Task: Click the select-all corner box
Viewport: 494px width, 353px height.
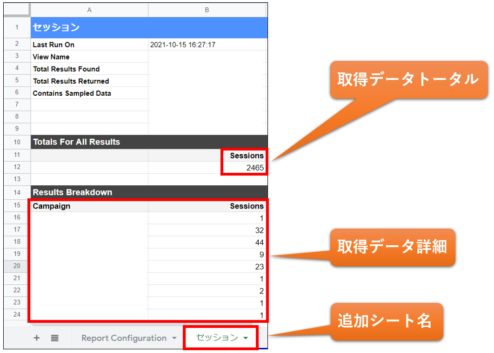Action: tap(17, 10)
